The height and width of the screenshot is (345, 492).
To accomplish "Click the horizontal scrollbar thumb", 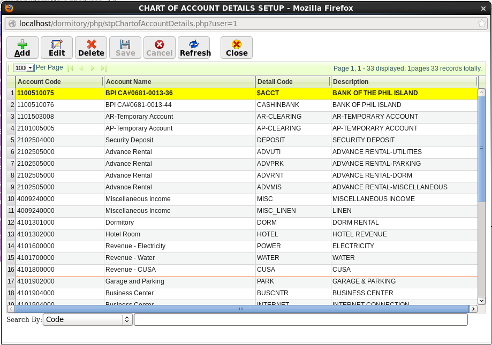I will (x=241, y=309).
